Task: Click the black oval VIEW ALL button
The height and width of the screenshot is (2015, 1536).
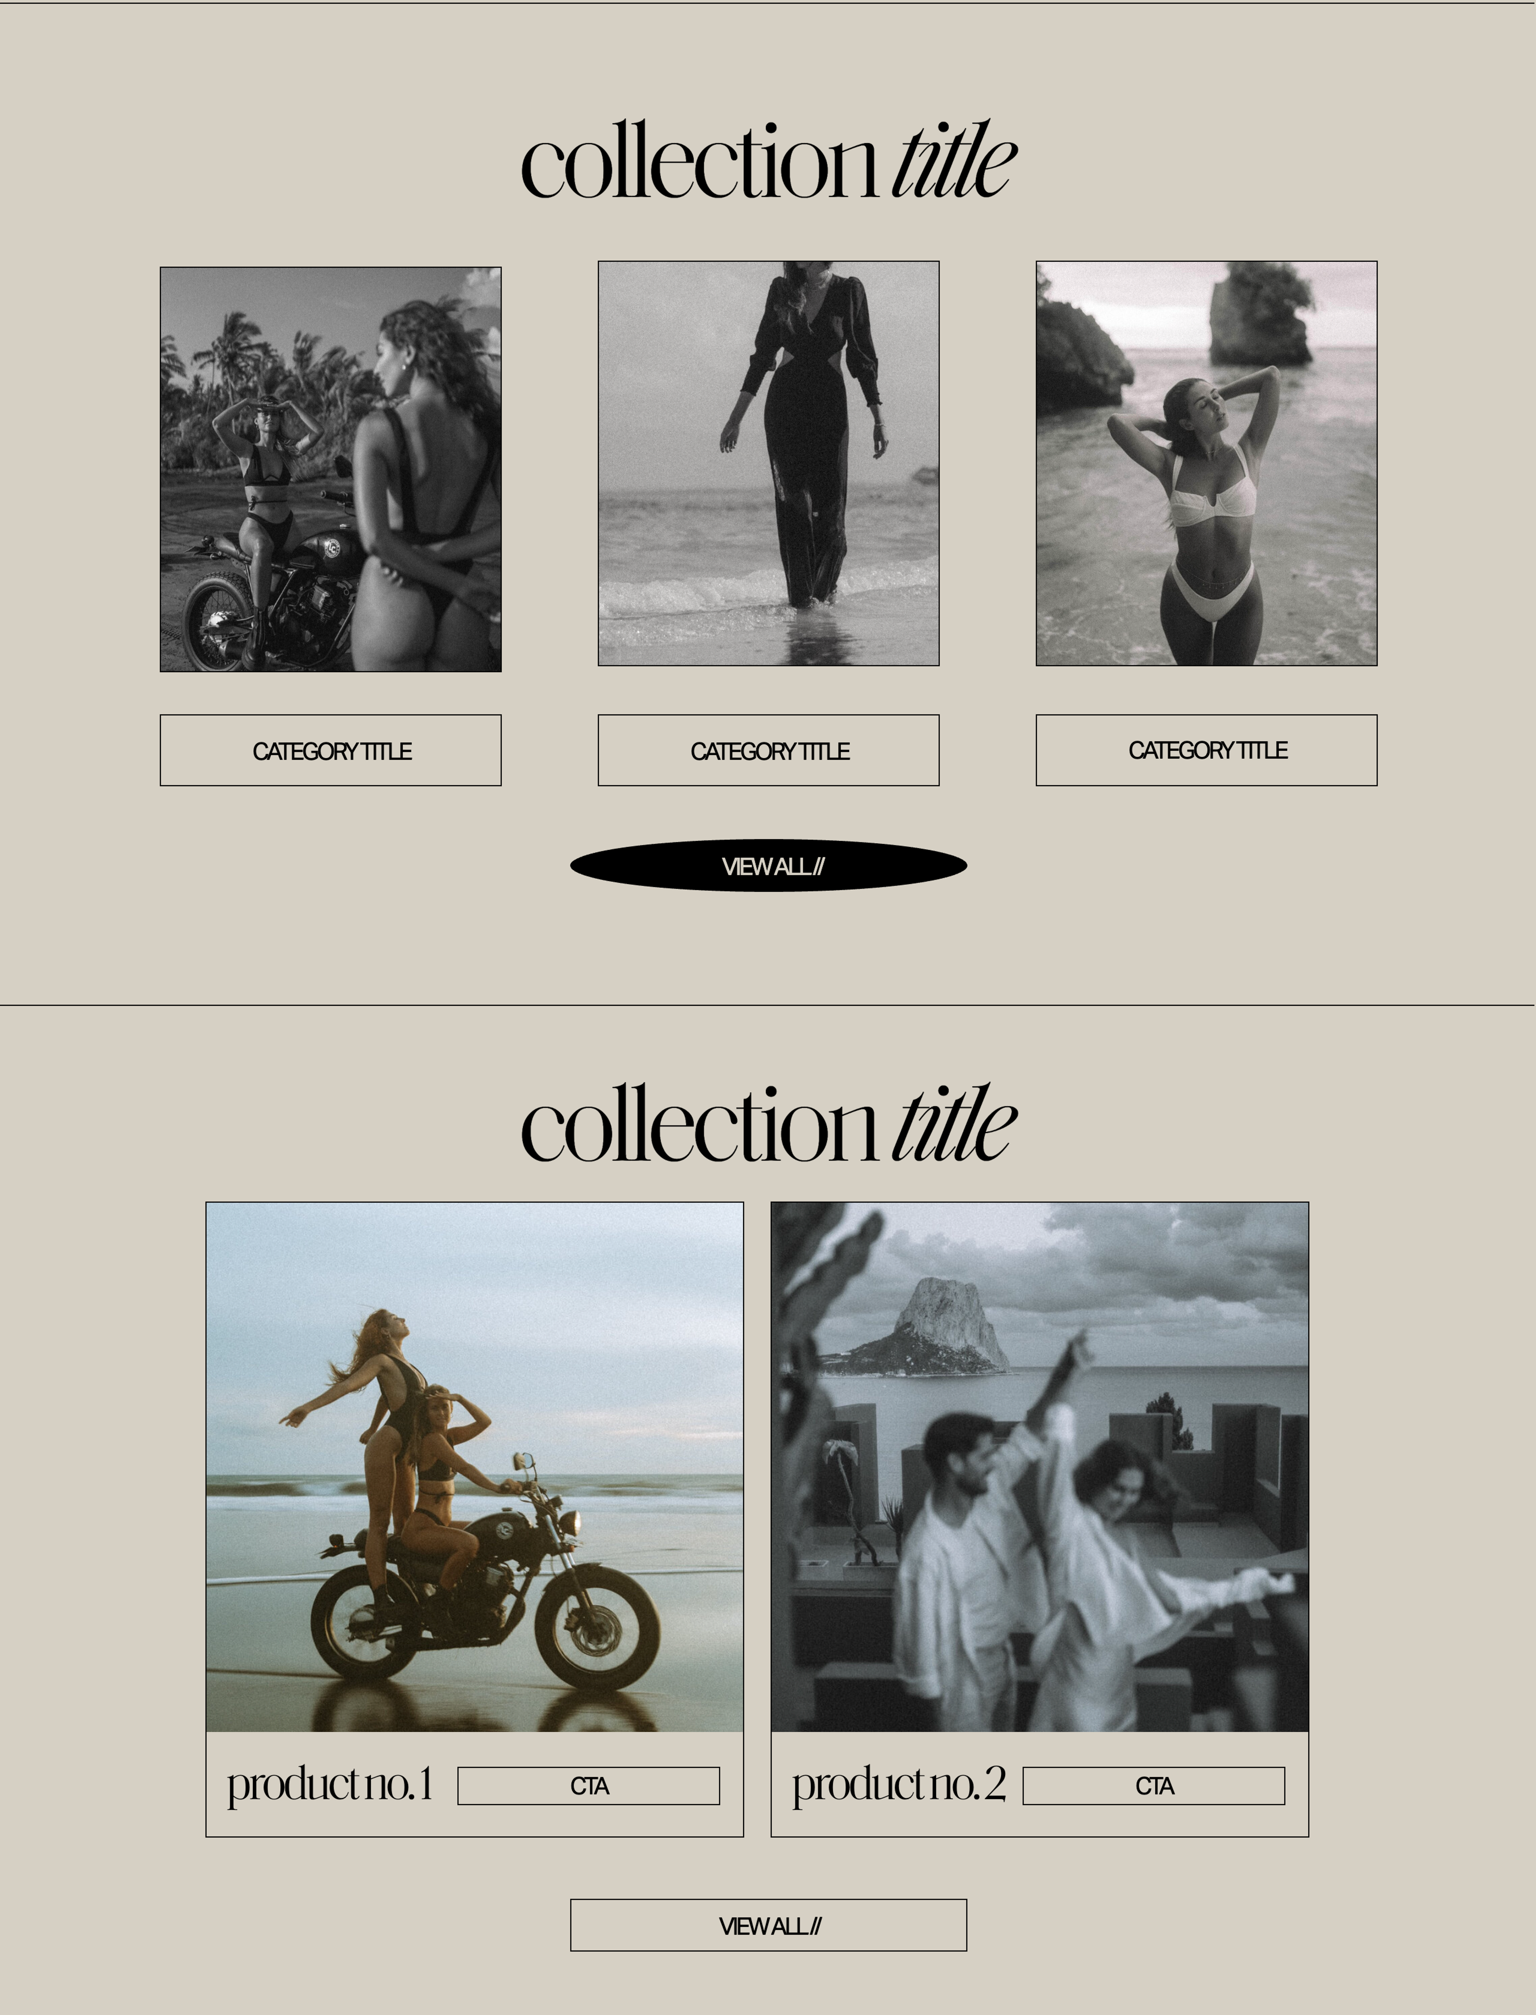Action: point(768,866)
